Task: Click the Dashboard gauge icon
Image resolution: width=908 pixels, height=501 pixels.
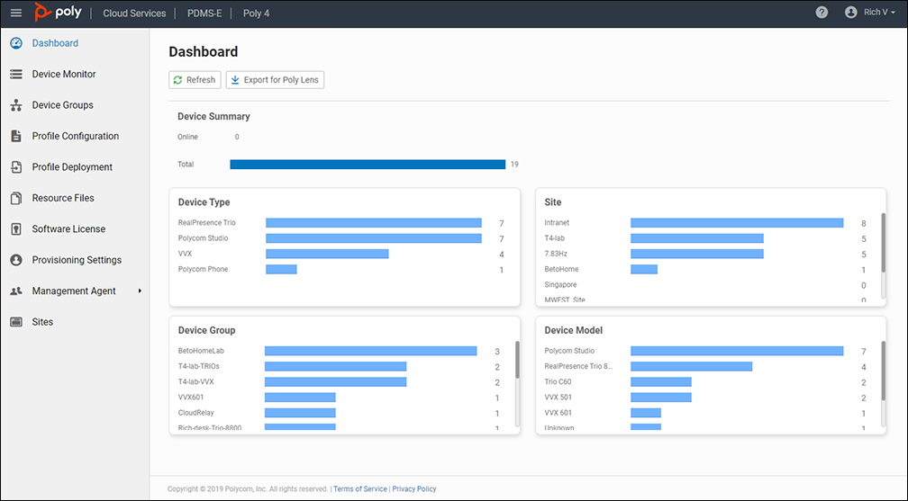Action: [16, 43]
